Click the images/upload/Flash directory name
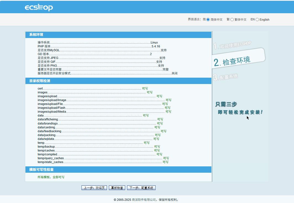This screenshot has height=203, width=294. tap(51, 108)
